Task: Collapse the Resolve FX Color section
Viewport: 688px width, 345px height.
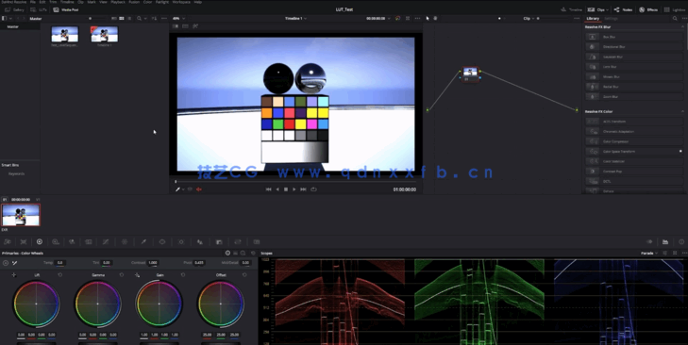Action: (682, 111)
